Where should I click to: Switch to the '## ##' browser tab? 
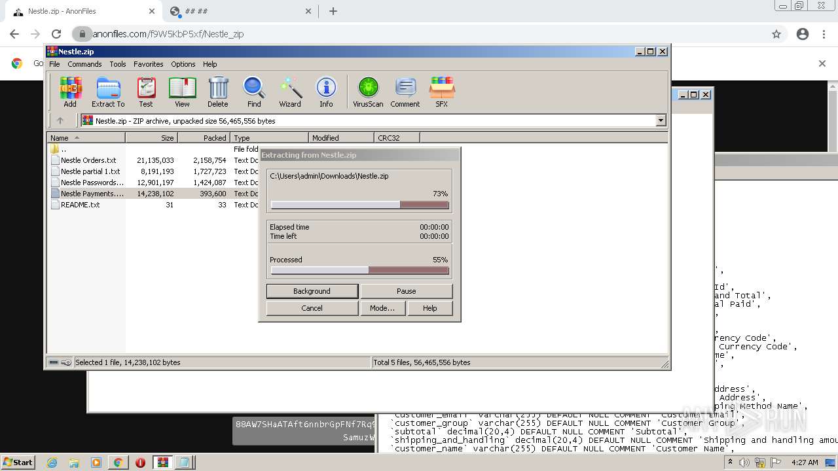[x=240, y=11]
